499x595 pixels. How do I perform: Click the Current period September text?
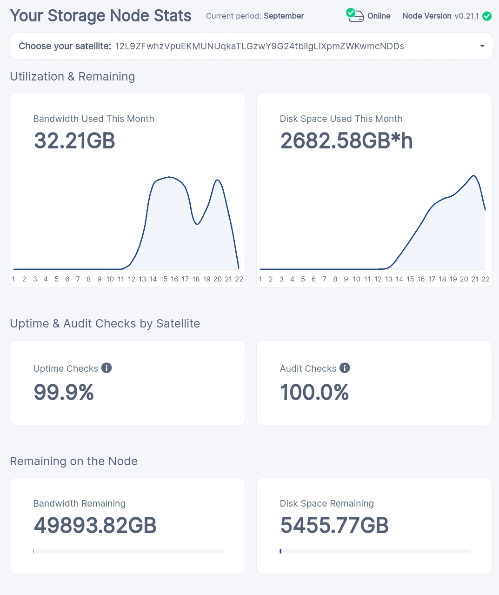(x=255, y=16)
